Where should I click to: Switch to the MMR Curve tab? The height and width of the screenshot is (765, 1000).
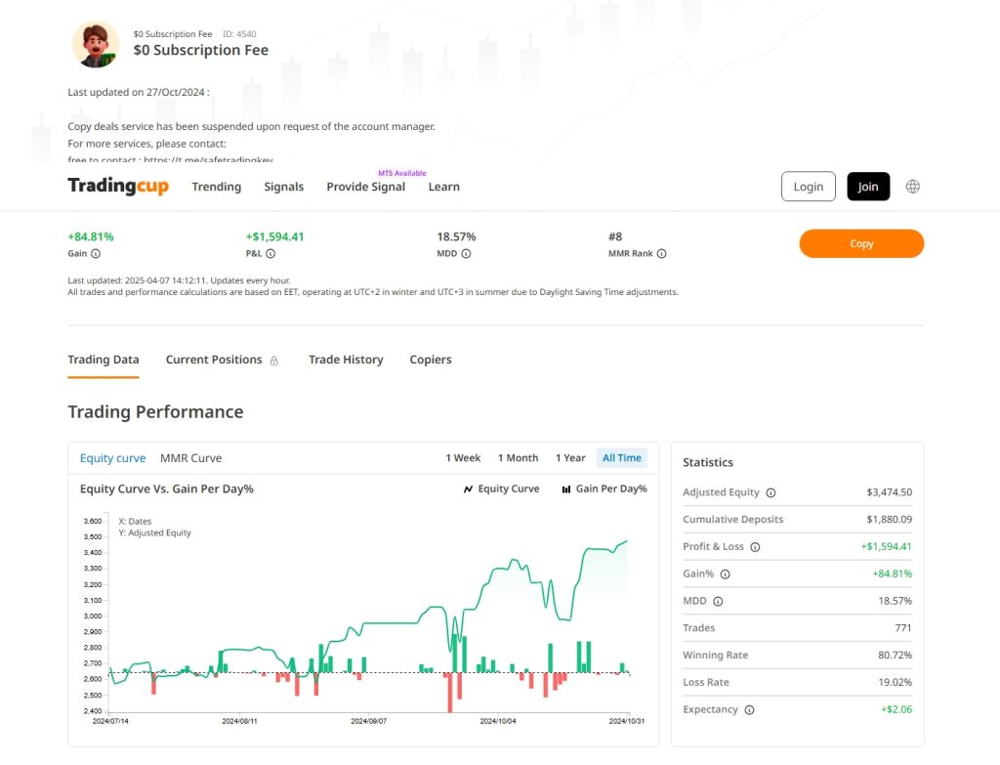(x=190, y=458)
